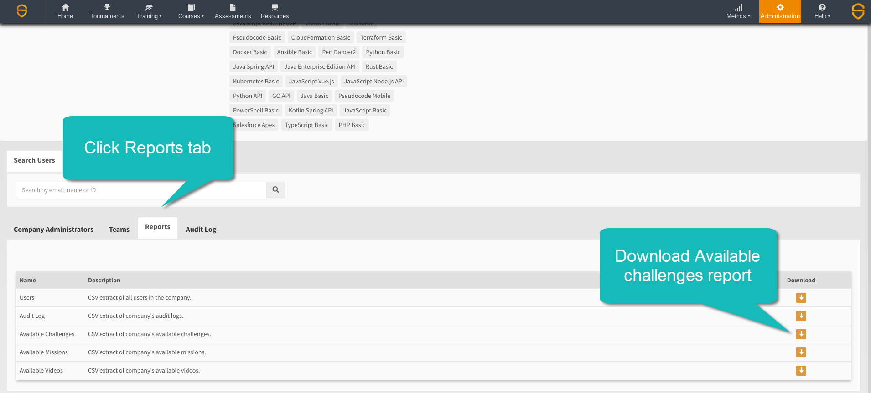Expand the Training dropdown menu

(x=149, y=11)
